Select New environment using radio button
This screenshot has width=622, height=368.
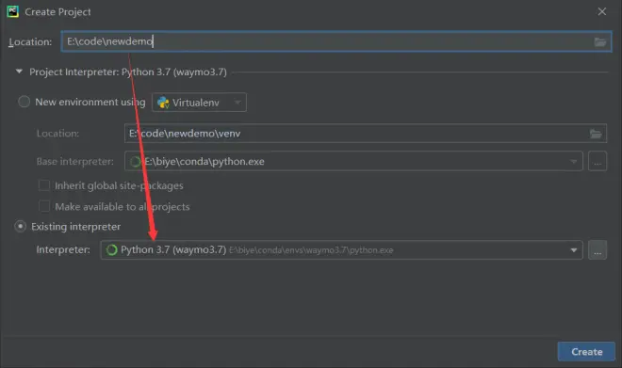click(x=24, y=102)
